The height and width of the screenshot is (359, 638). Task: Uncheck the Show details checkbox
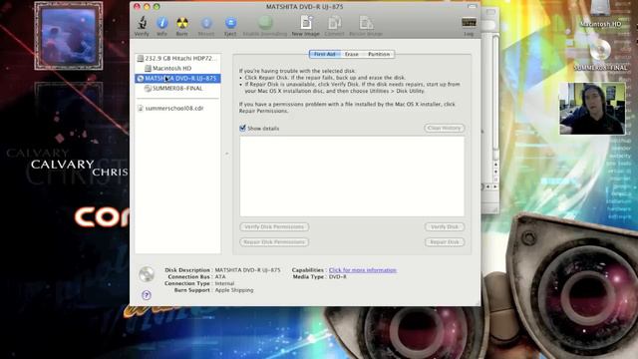click(x=243, y=128)
